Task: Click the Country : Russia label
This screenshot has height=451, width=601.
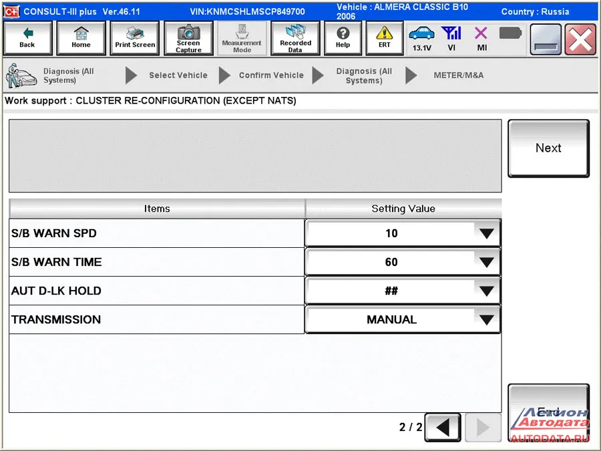Action: click(x=535, y=11)
